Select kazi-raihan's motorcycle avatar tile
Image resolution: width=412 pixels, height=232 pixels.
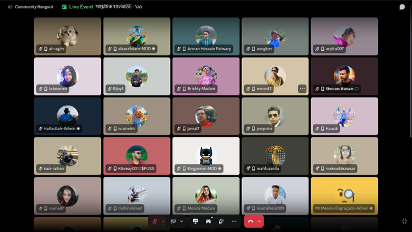(x=68, y=156)
